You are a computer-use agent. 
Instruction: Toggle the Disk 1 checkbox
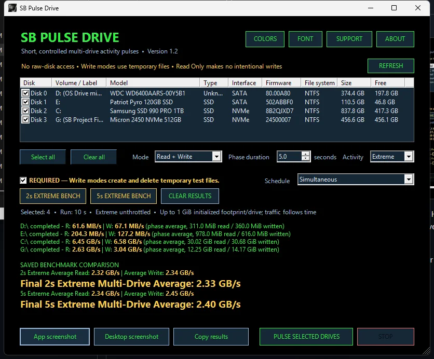click(x=25, y=102)
